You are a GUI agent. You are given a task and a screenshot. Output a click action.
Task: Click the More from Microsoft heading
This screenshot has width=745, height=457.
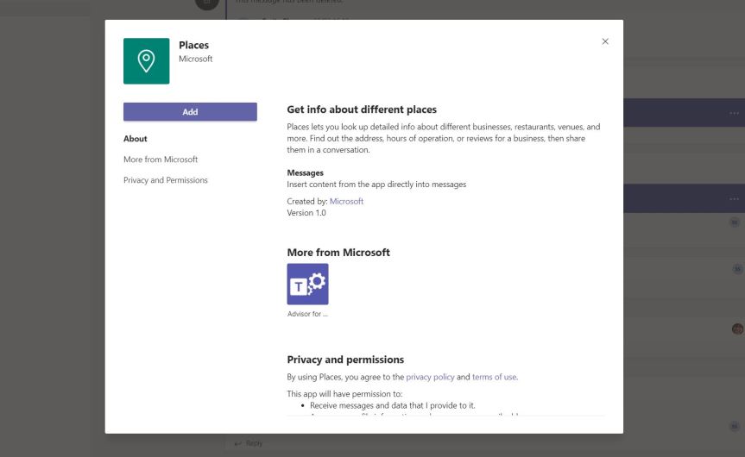click(338, 253)
